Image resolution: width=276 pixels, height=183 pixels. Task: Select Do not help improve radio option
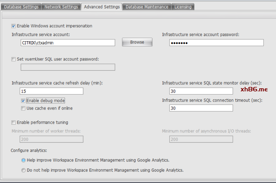[24, 171]
